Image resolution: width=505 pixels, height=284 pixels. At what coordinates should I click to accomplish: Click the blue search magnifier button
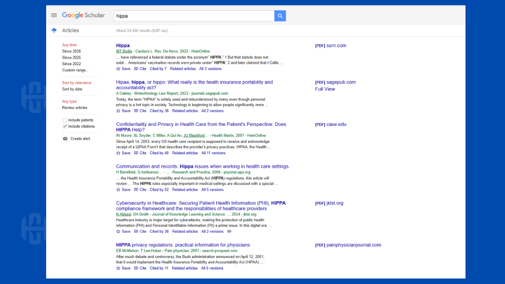click(x=280, y=16)
